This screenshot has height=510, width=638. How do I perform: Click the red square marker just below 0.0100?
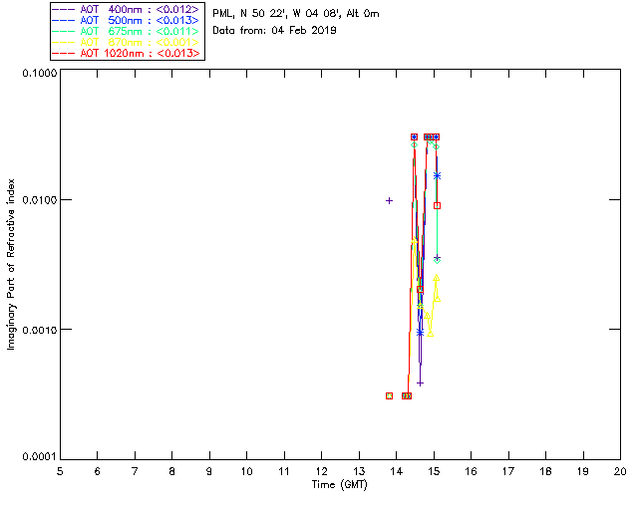[x=437, y=206]
